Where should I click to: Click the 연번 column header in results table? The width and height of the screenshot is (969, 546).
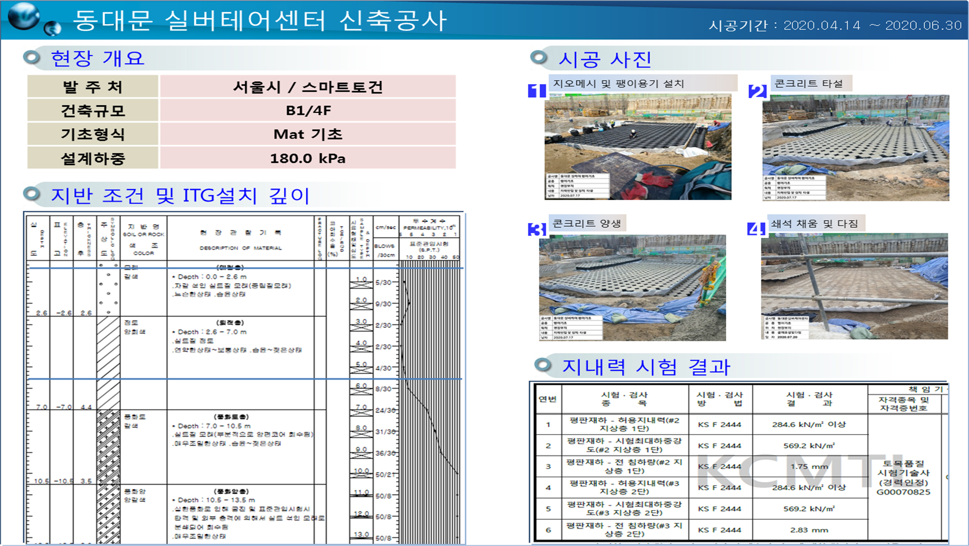(x=548, y=399)
